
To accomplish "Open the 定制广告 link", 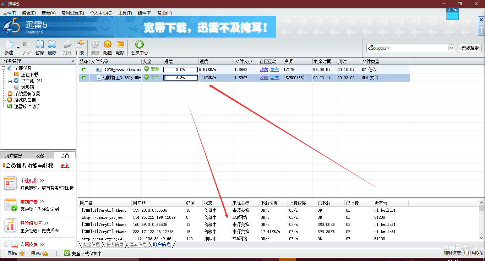I will tap(32, 202).
